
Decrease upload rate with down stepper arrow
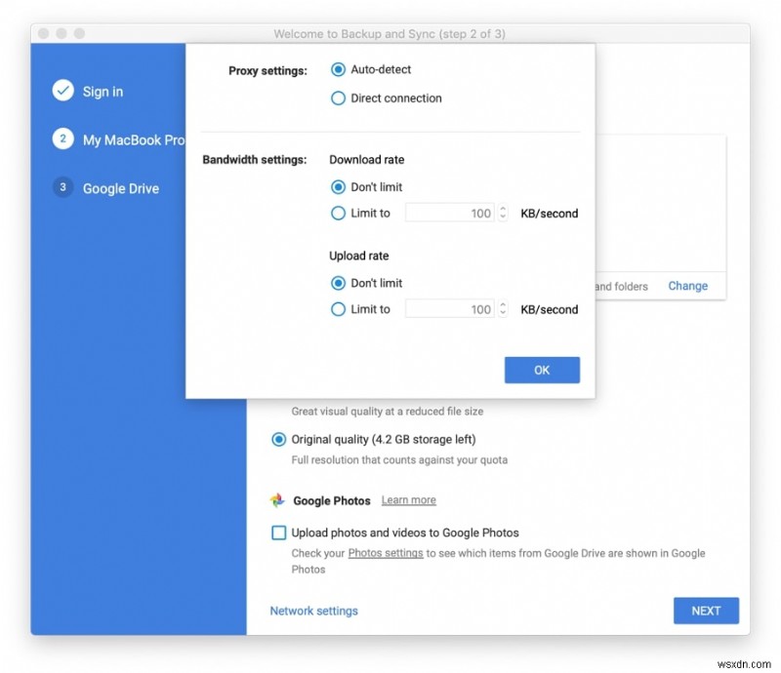point(503,314)
